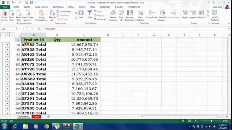Switch to REVIEW tab

[x=82, y=7]
